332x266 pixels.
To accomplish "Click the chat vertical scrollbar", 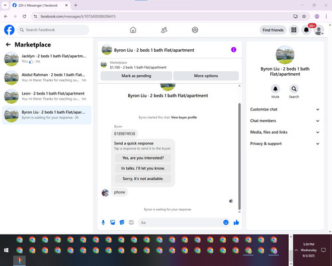I will [239, 156].
